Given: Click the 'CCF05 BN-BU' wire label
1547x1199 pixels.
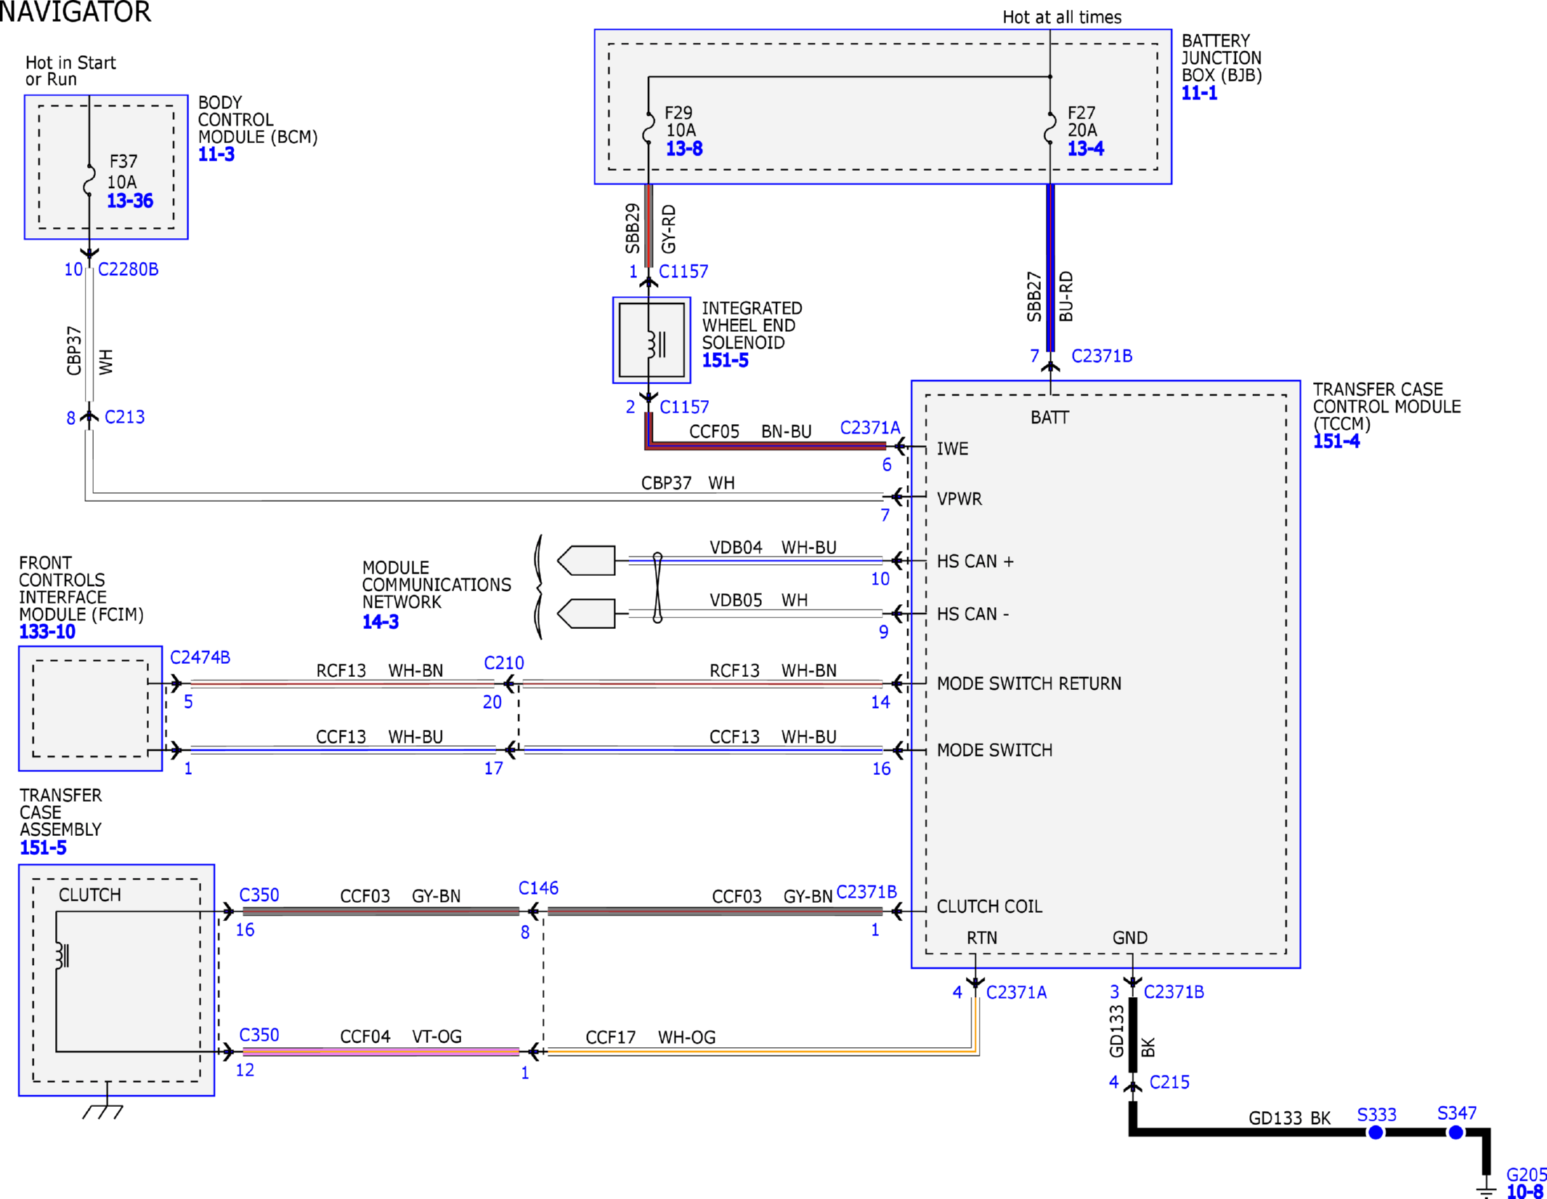Looking at the screenshot, I should point(750,431).
